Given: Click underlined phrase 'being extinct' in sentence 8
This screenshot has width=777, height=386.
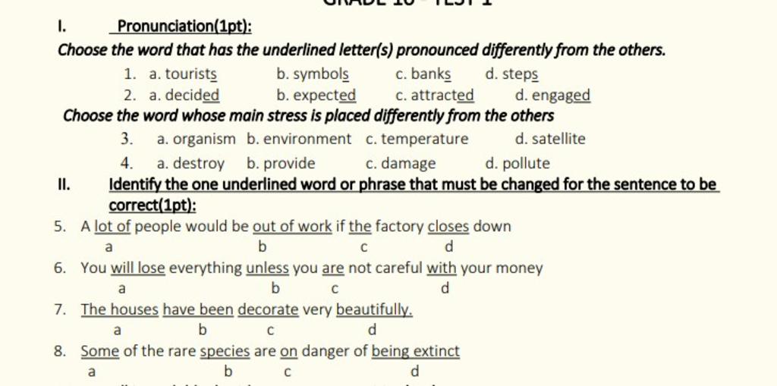Looking at the screenshot, I should click(415, 351).
